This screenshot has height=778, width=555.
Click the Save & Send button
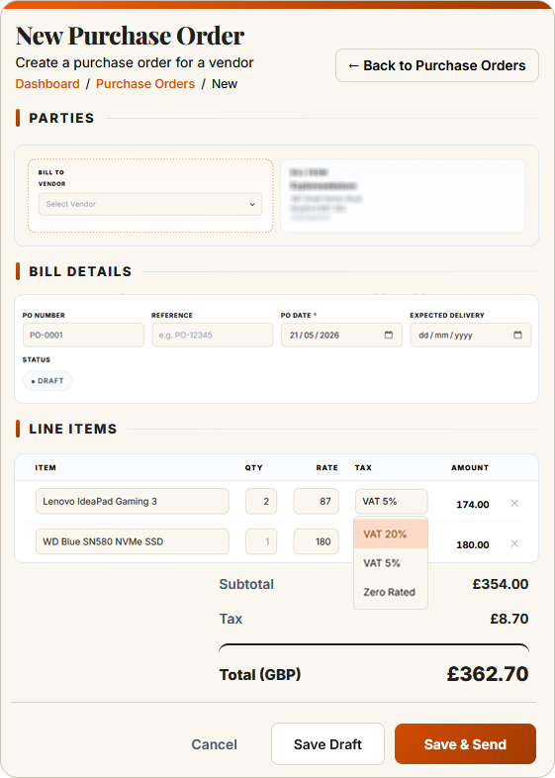click(x=465, y=743)
